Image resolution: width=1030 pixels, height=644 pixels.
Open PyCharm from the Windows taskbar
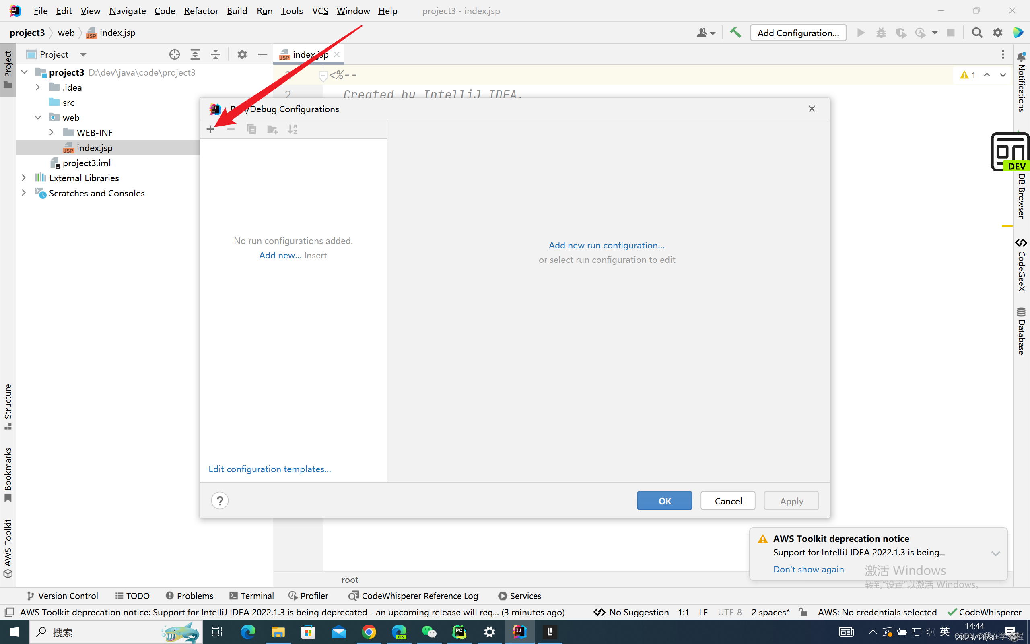point(459,632)
